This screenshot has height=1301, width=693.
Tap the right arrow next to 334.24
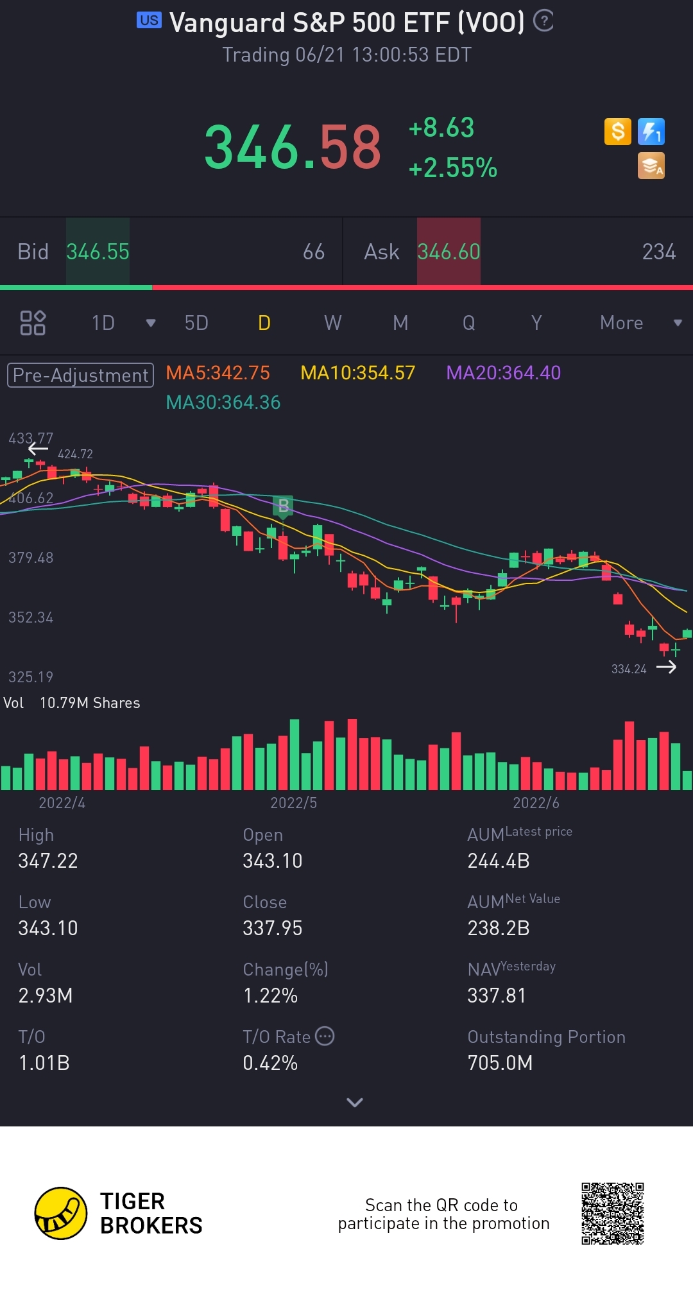pyautogui.click(x=666, y=668)
